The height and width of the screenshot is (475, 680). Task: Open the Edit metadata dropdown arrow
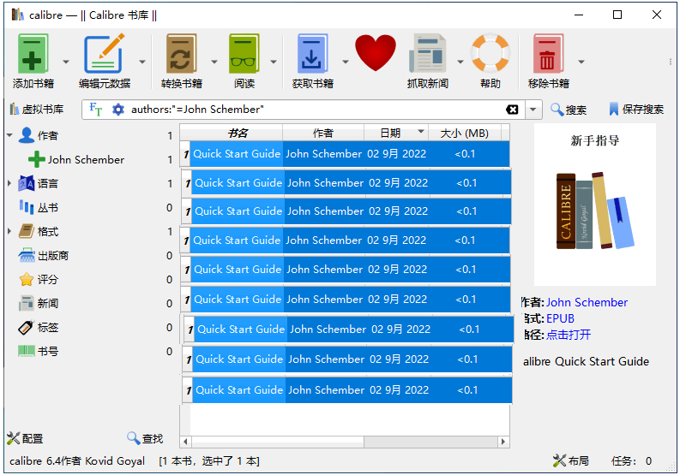tap(142, 62)
